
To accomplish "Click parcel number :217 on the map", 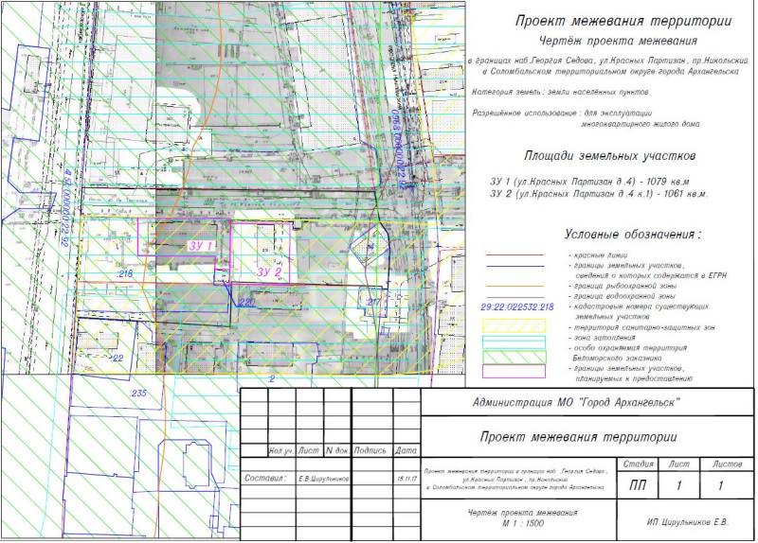I will 373,304.
